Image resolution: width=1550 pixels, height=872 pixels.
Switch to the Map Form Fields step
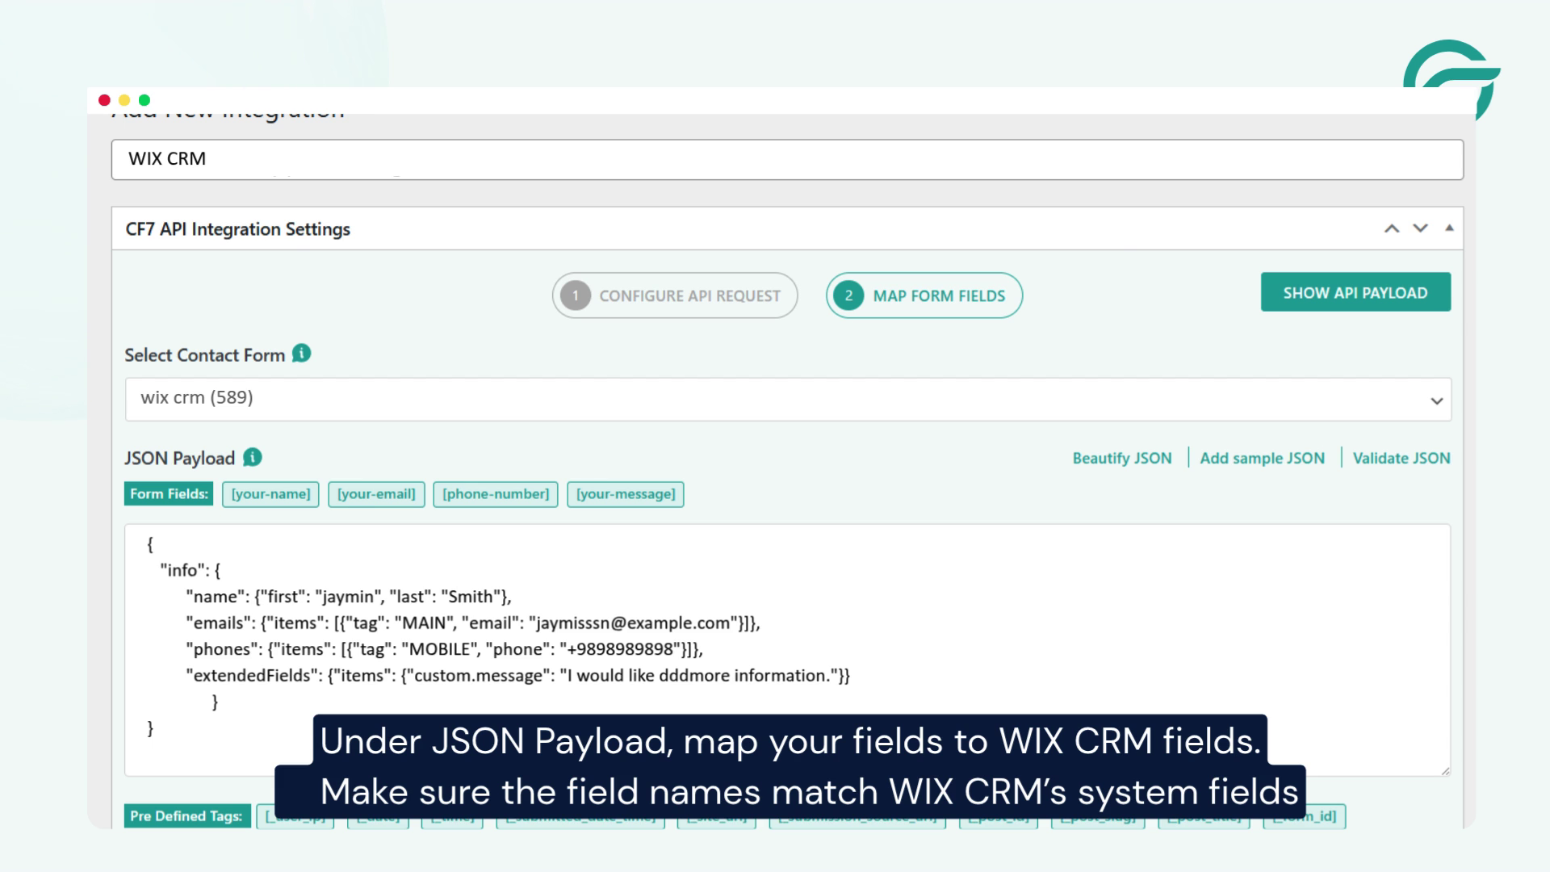point(924,296)
